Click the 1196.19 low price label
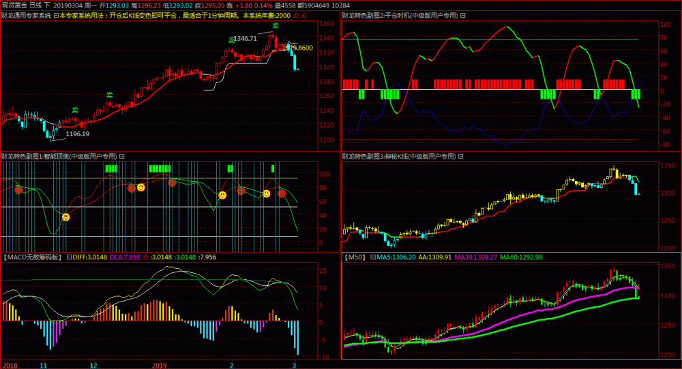This screenshot has height=369, width=682. (x=78, y=133)
